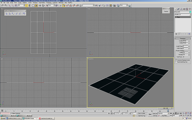Open the Customize menu
The width and height of the screenshot is (192, 120).
pyautogui.click(x=55, y=3)
